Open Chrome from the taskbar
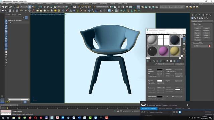The width and height of the screenshot is (214, 120). click(x=19, y=118)
